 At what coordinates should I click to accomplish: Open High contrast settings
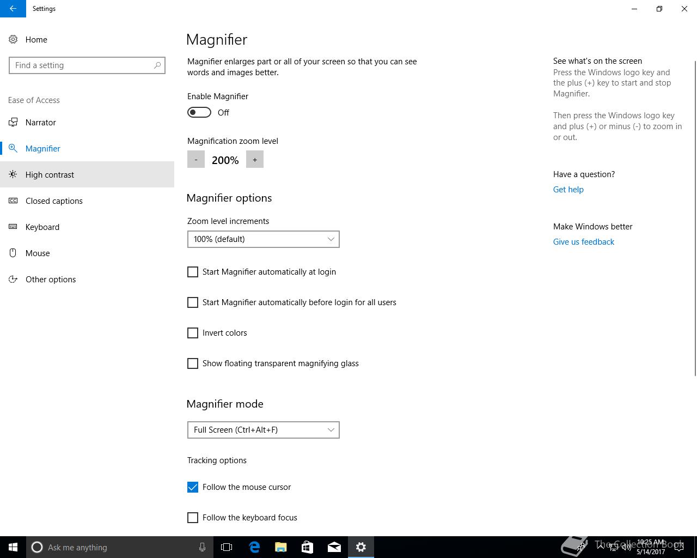pos(87,174)
